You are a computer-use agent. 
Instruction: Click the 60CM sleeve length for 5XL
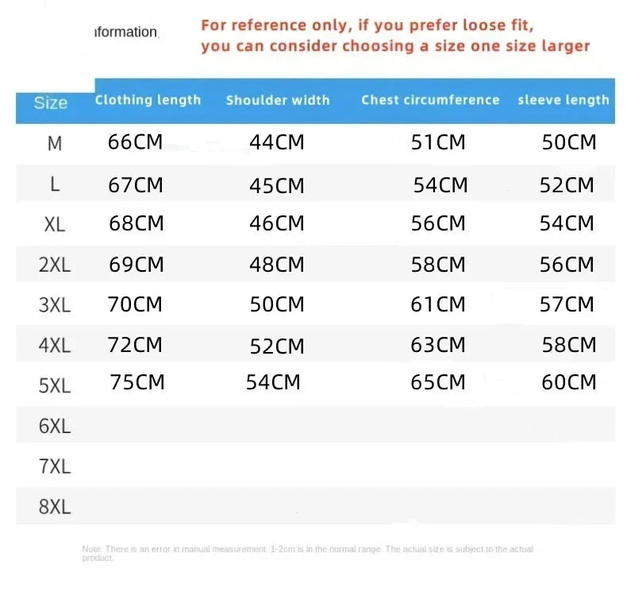tap(568, 382)
